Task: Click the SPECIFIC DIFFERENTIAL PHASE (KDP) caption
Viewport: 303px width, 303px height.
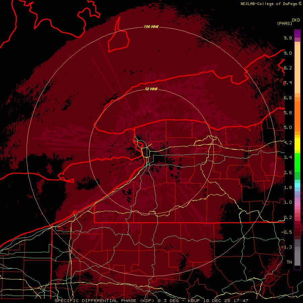Action: point(105,301)
